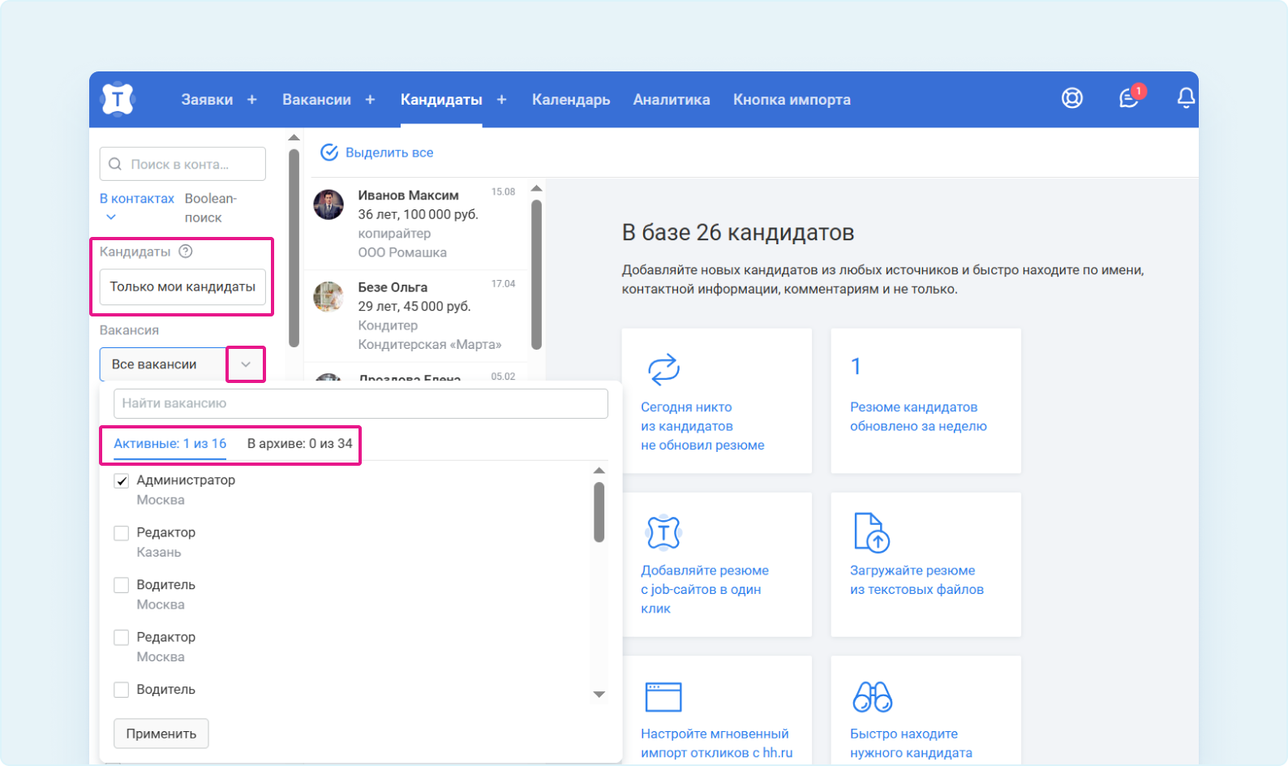1288x766 pixels.
Task: Collapse the Все вакансии dropdown arrow
Action: (x=246, y=364)
